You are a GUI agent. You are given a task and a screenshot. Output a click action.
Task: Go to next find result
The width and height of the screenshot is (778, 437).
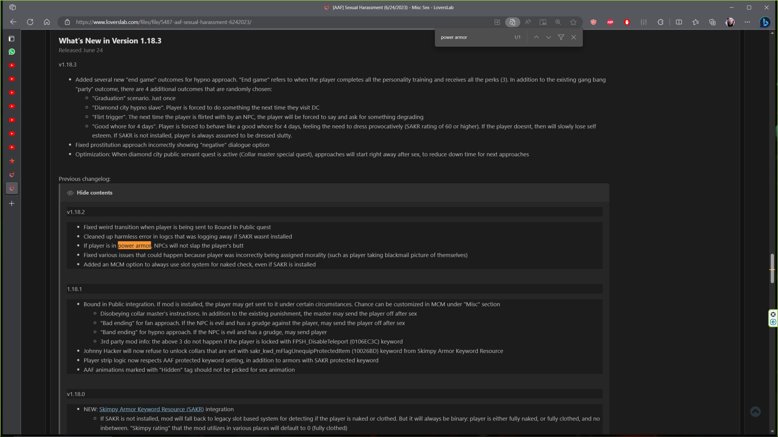tap(548, 37)
